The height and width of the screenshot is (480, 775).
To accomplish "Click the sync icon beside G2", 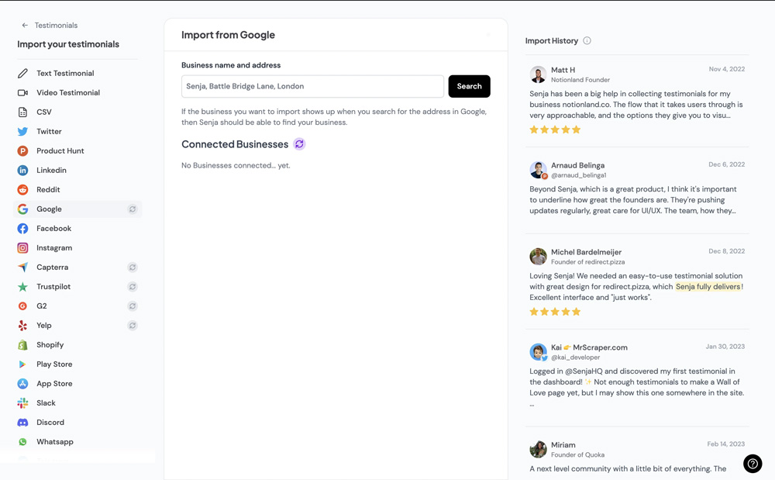I will [133, 306].
